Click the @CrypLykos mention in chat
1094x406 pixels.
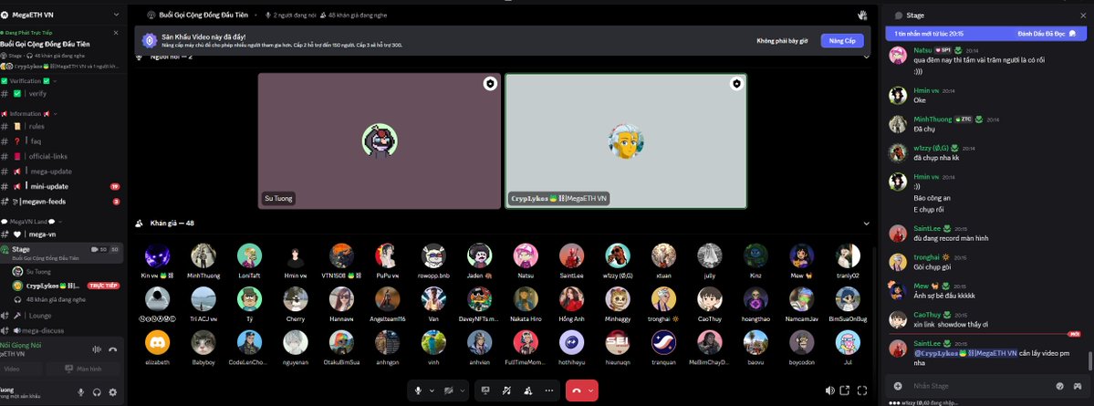pyautogui.click(x=965, y=353)
